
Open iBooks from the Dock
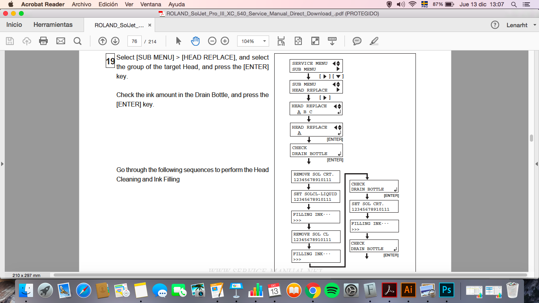(x=294, y=291)
